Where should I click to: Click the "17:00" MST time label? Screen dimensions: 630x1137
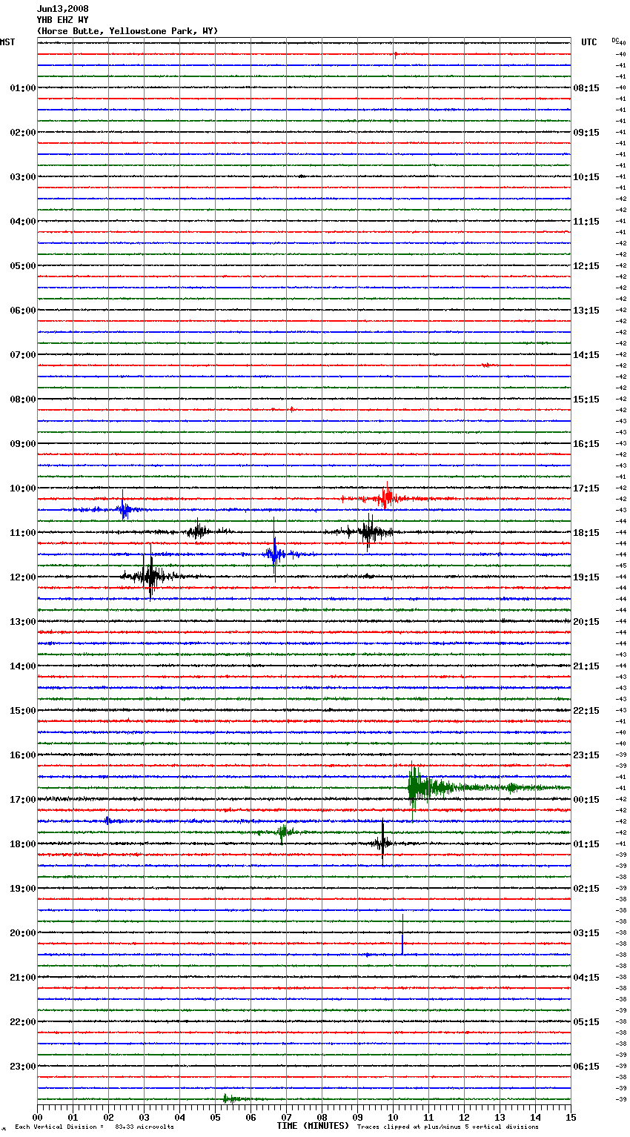[23, 800]
